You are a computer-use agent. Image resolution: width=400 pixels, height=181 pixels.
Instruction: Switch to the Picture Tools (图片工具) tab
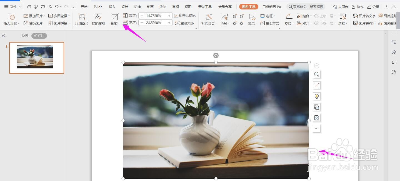coord(249,7)
